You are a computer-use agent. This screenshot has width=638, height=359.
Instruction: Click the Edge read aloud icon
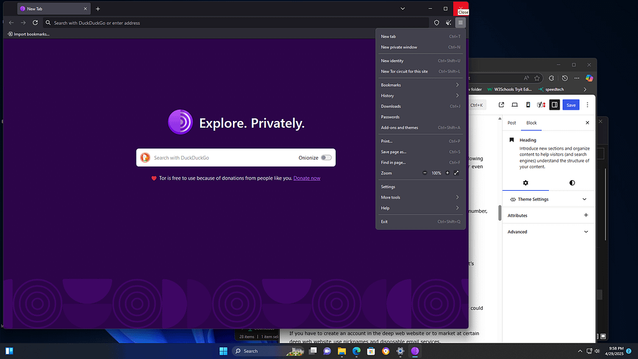pyautogui.click(x=526, y=78)
